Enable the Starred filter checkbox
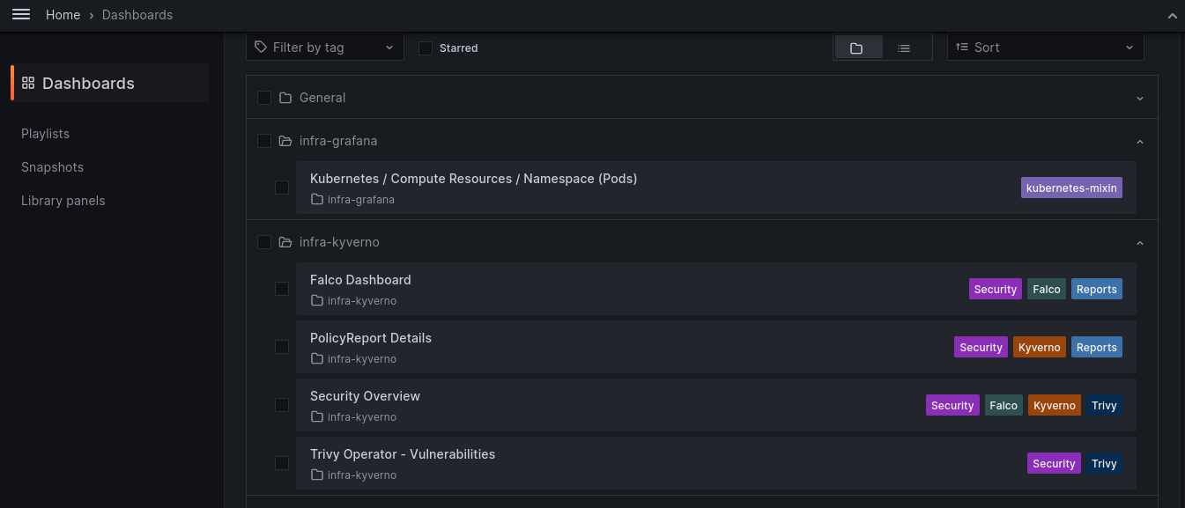The image size is (1185, 508). [x=426, y=48]
